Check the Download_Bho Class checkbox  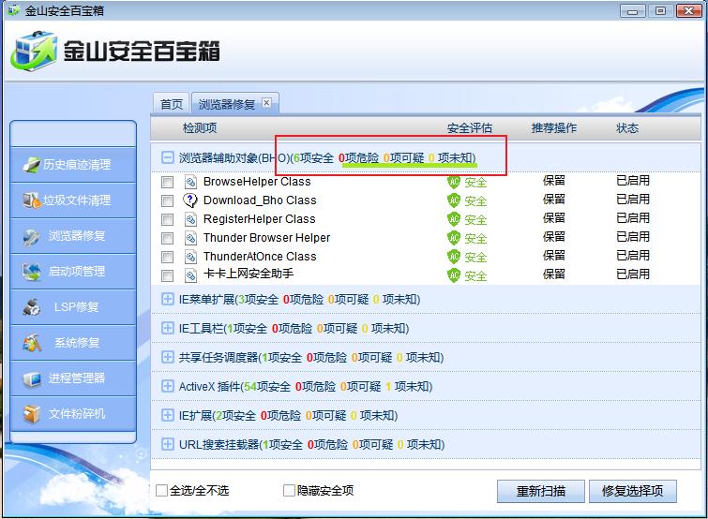pyautogui.click(x=167, y=200)
